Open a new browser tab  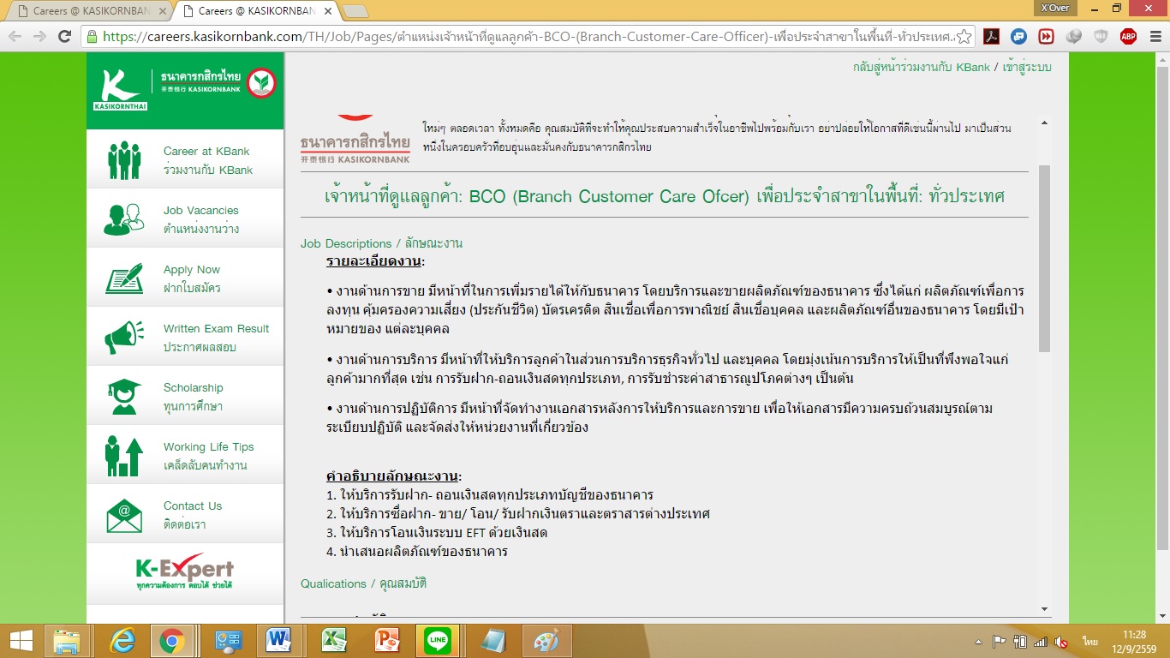[x=355, y=11]
